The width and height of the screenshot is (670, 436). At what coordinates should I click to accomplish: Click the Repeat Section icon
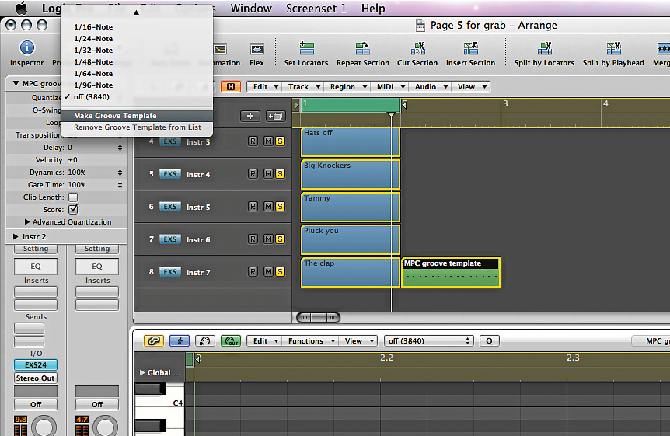[x=362, y=48]
